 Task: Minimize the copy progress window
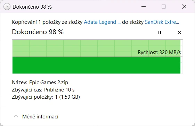[x=144, y=7]
